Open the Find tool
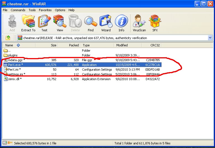The height and width of the screenshot is (148, 215). click(91, 23)
